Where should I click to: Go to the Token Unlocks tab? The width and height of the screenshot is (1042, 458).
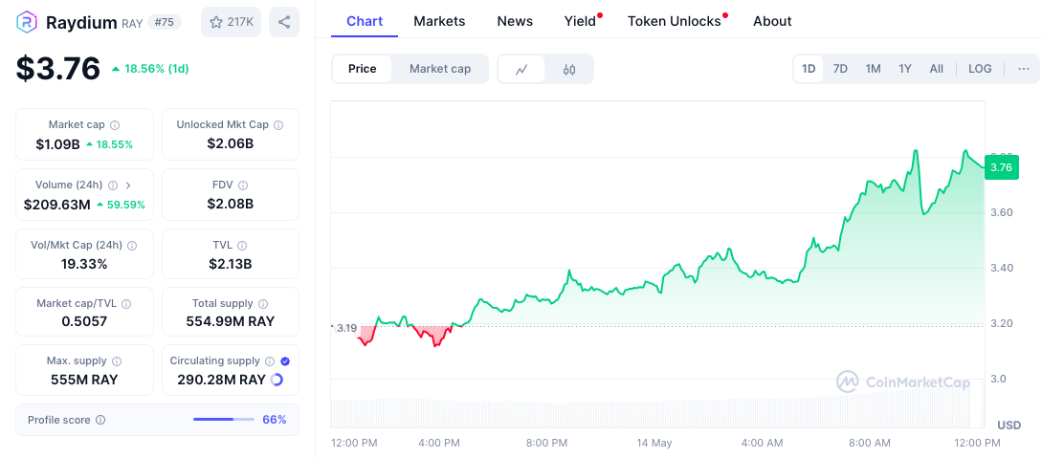click(x=675, y=21)
